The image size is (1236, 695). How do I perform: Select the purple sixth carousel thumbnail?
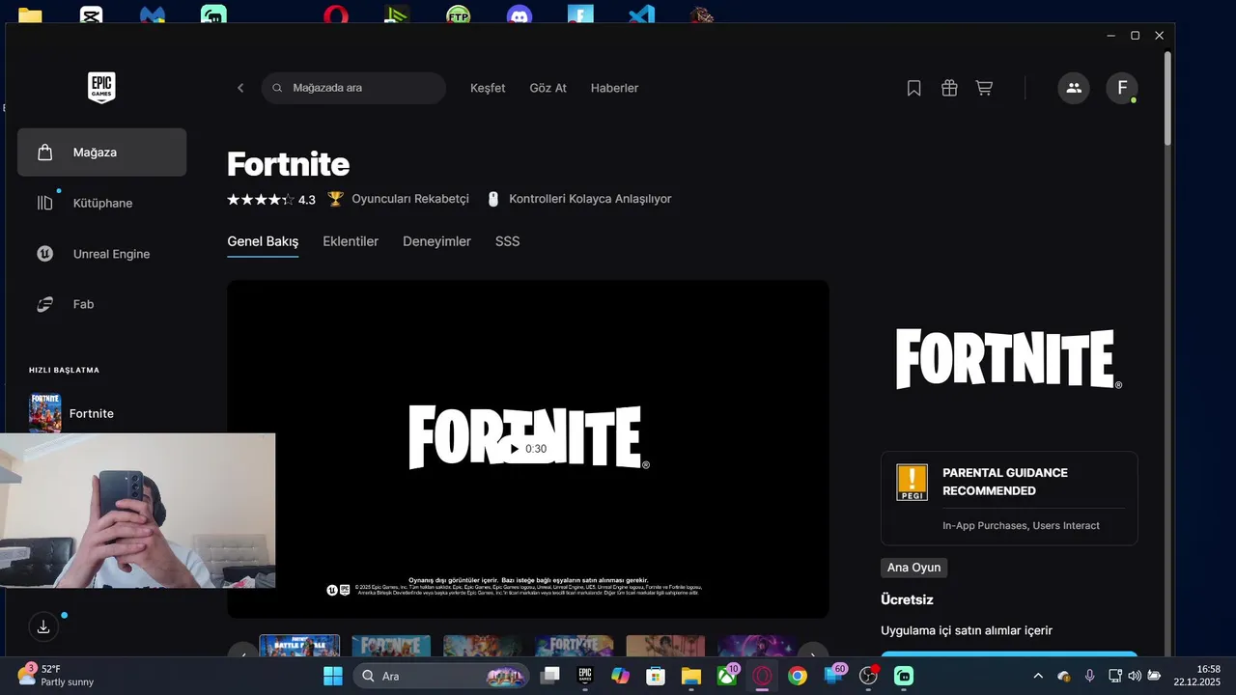click(756, 646)
